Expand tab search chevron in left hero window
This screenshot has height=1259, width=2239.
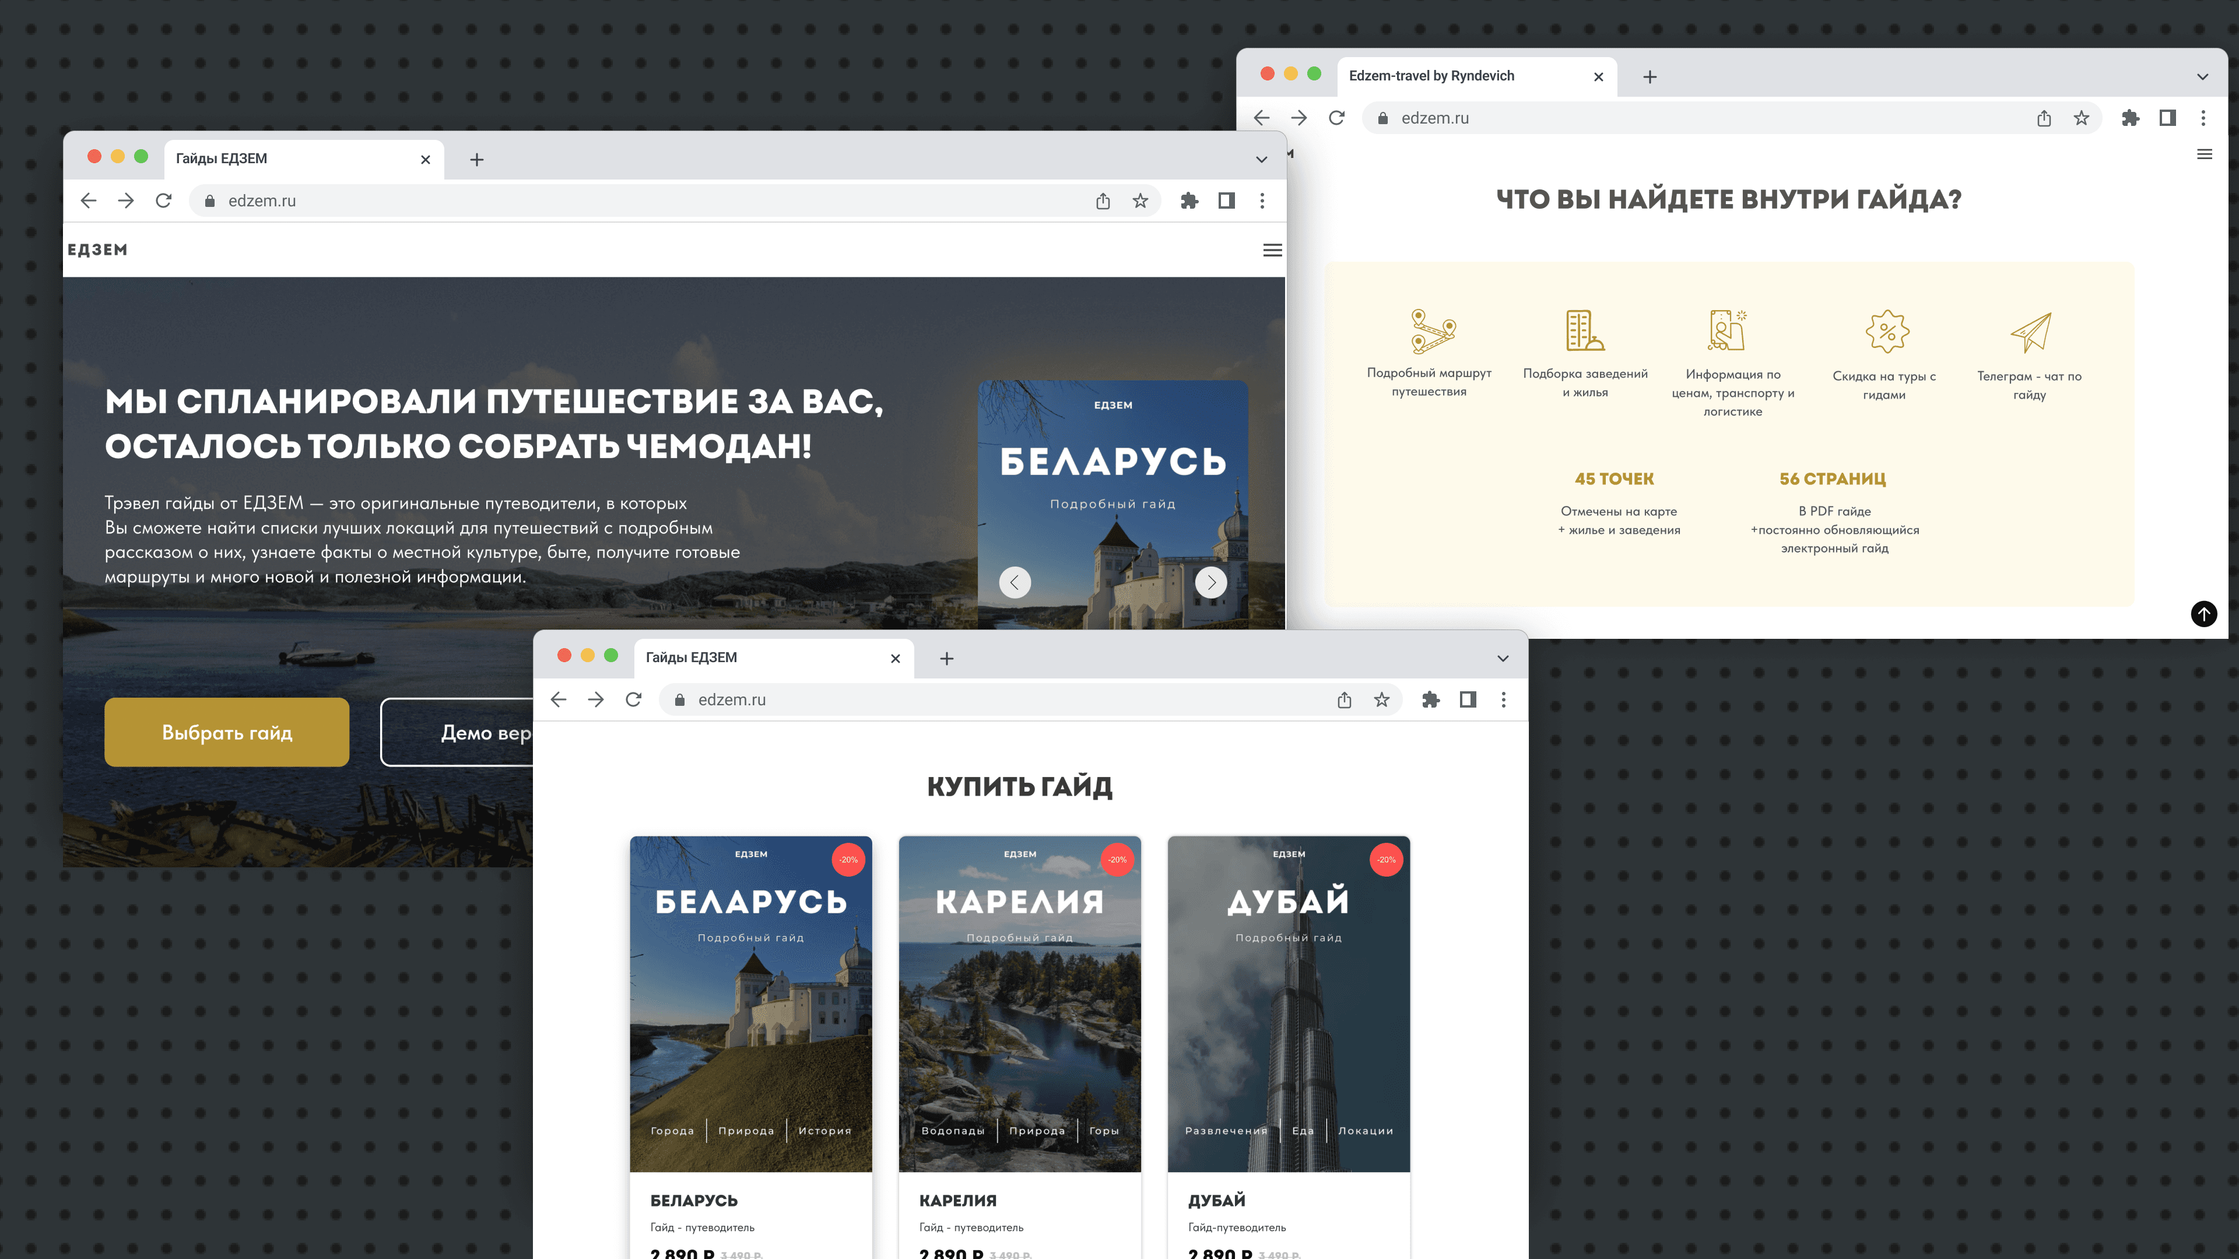pyautogui.click(x=1261, y=159)
